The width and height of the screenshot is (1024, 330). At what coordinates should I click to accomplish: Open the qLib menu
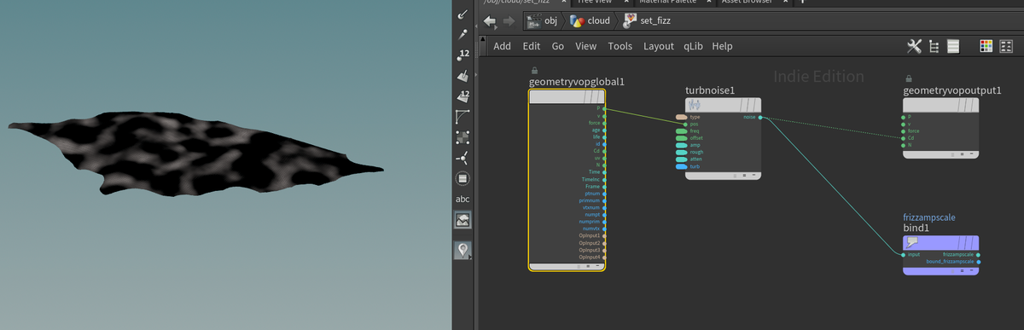[x=694, y=46]
